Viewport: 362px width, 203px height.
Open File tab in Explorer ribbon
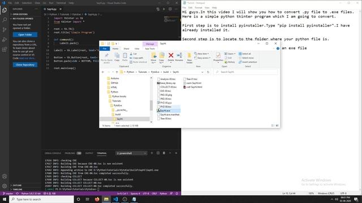pos(105,48)
